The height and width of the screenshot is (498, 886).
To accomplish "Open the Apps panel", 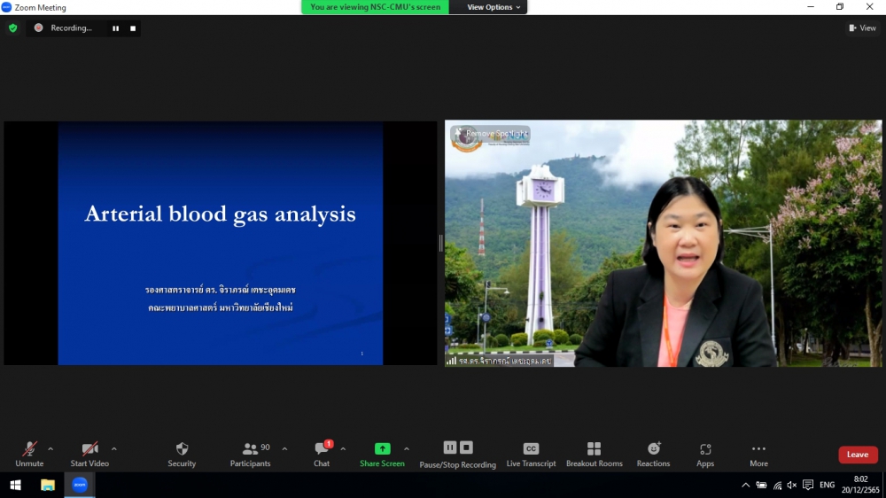I will tap(705, 454).
